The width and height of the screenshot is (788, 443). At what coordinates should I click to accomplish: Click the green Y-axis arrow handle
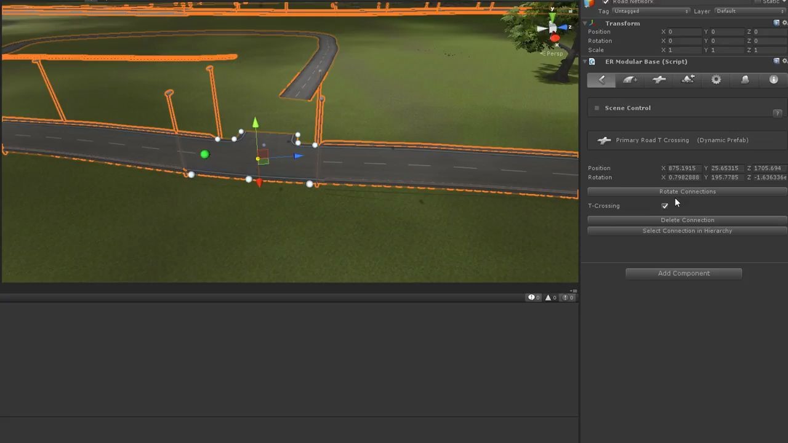255,124
